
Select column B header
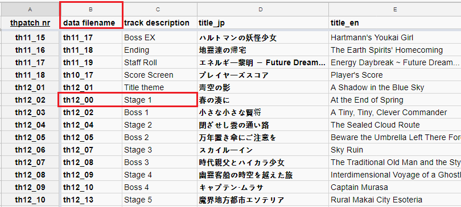pyautogui.click(x=91, y=10)
